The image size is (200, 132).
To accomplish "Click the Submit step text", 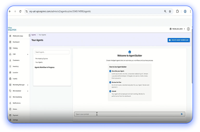I will point(114,91).
